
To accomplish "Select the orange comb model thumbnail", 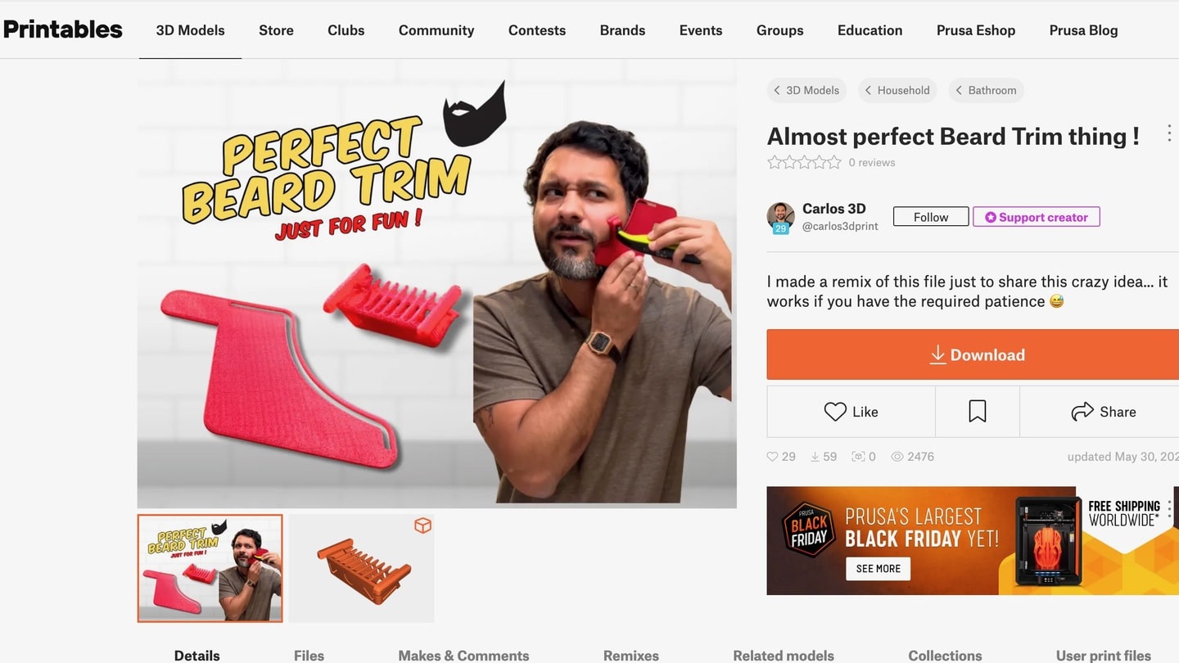I will click(361, 568).
